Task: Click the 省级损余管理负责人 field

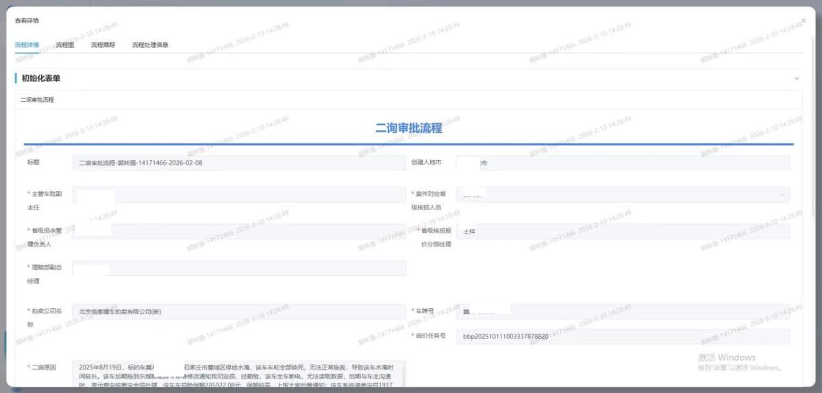Action: click(238, 231)
